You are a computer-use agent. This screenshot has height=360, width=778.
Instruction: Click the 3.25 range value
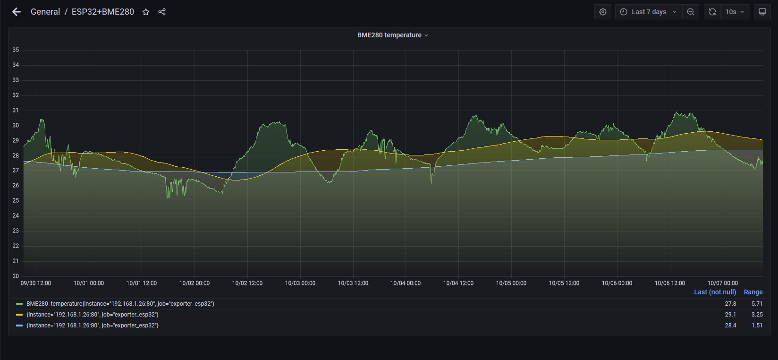click(x=757, y=315)
